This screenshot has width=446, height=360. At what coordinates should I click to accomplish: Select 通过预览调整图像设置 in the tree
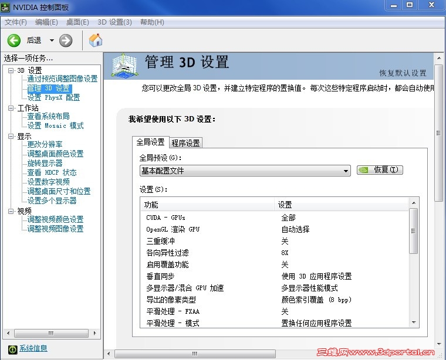62,79
